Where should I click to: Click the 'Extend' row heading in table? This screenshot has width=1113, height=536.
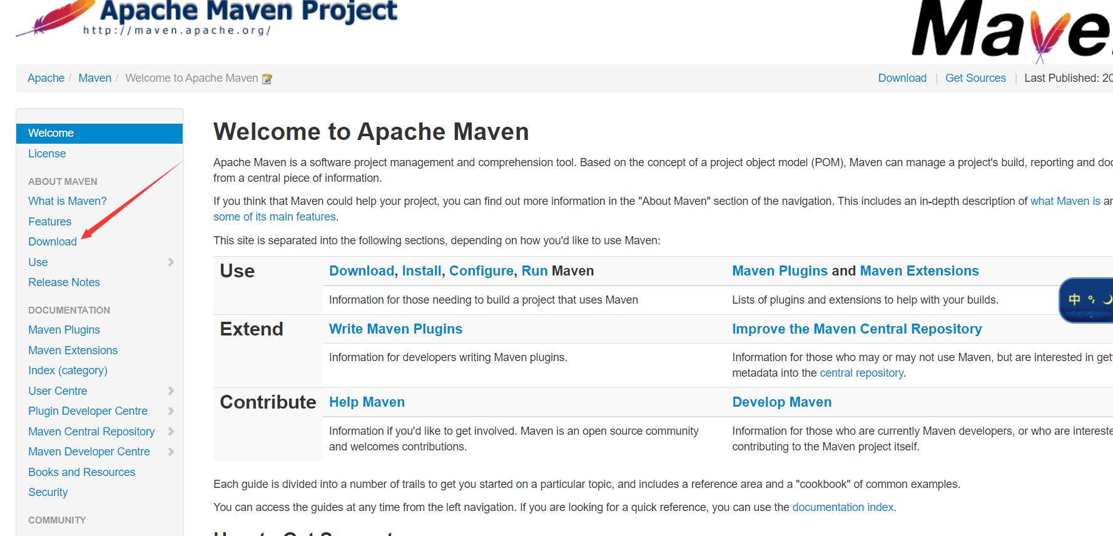point(252,329)
